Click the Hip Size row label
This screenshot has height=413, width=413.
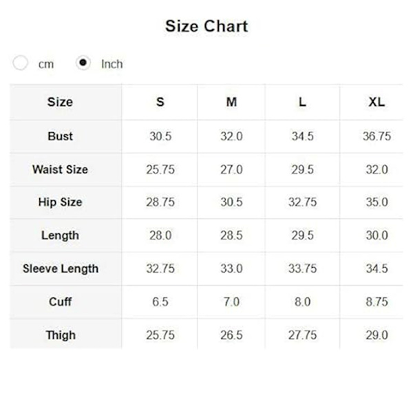[60, 202]
